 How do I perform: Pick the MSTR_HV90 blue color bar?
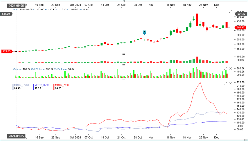coord(33,87)
